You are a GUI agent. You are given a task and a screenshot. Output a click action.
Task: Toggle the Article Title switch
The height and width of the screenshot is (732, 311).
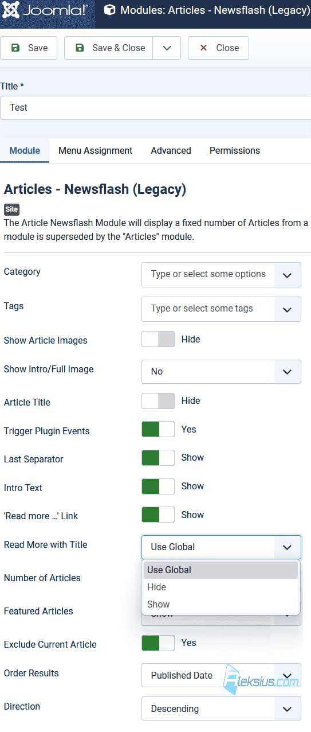pyautogui.click(x=158, y=400)
